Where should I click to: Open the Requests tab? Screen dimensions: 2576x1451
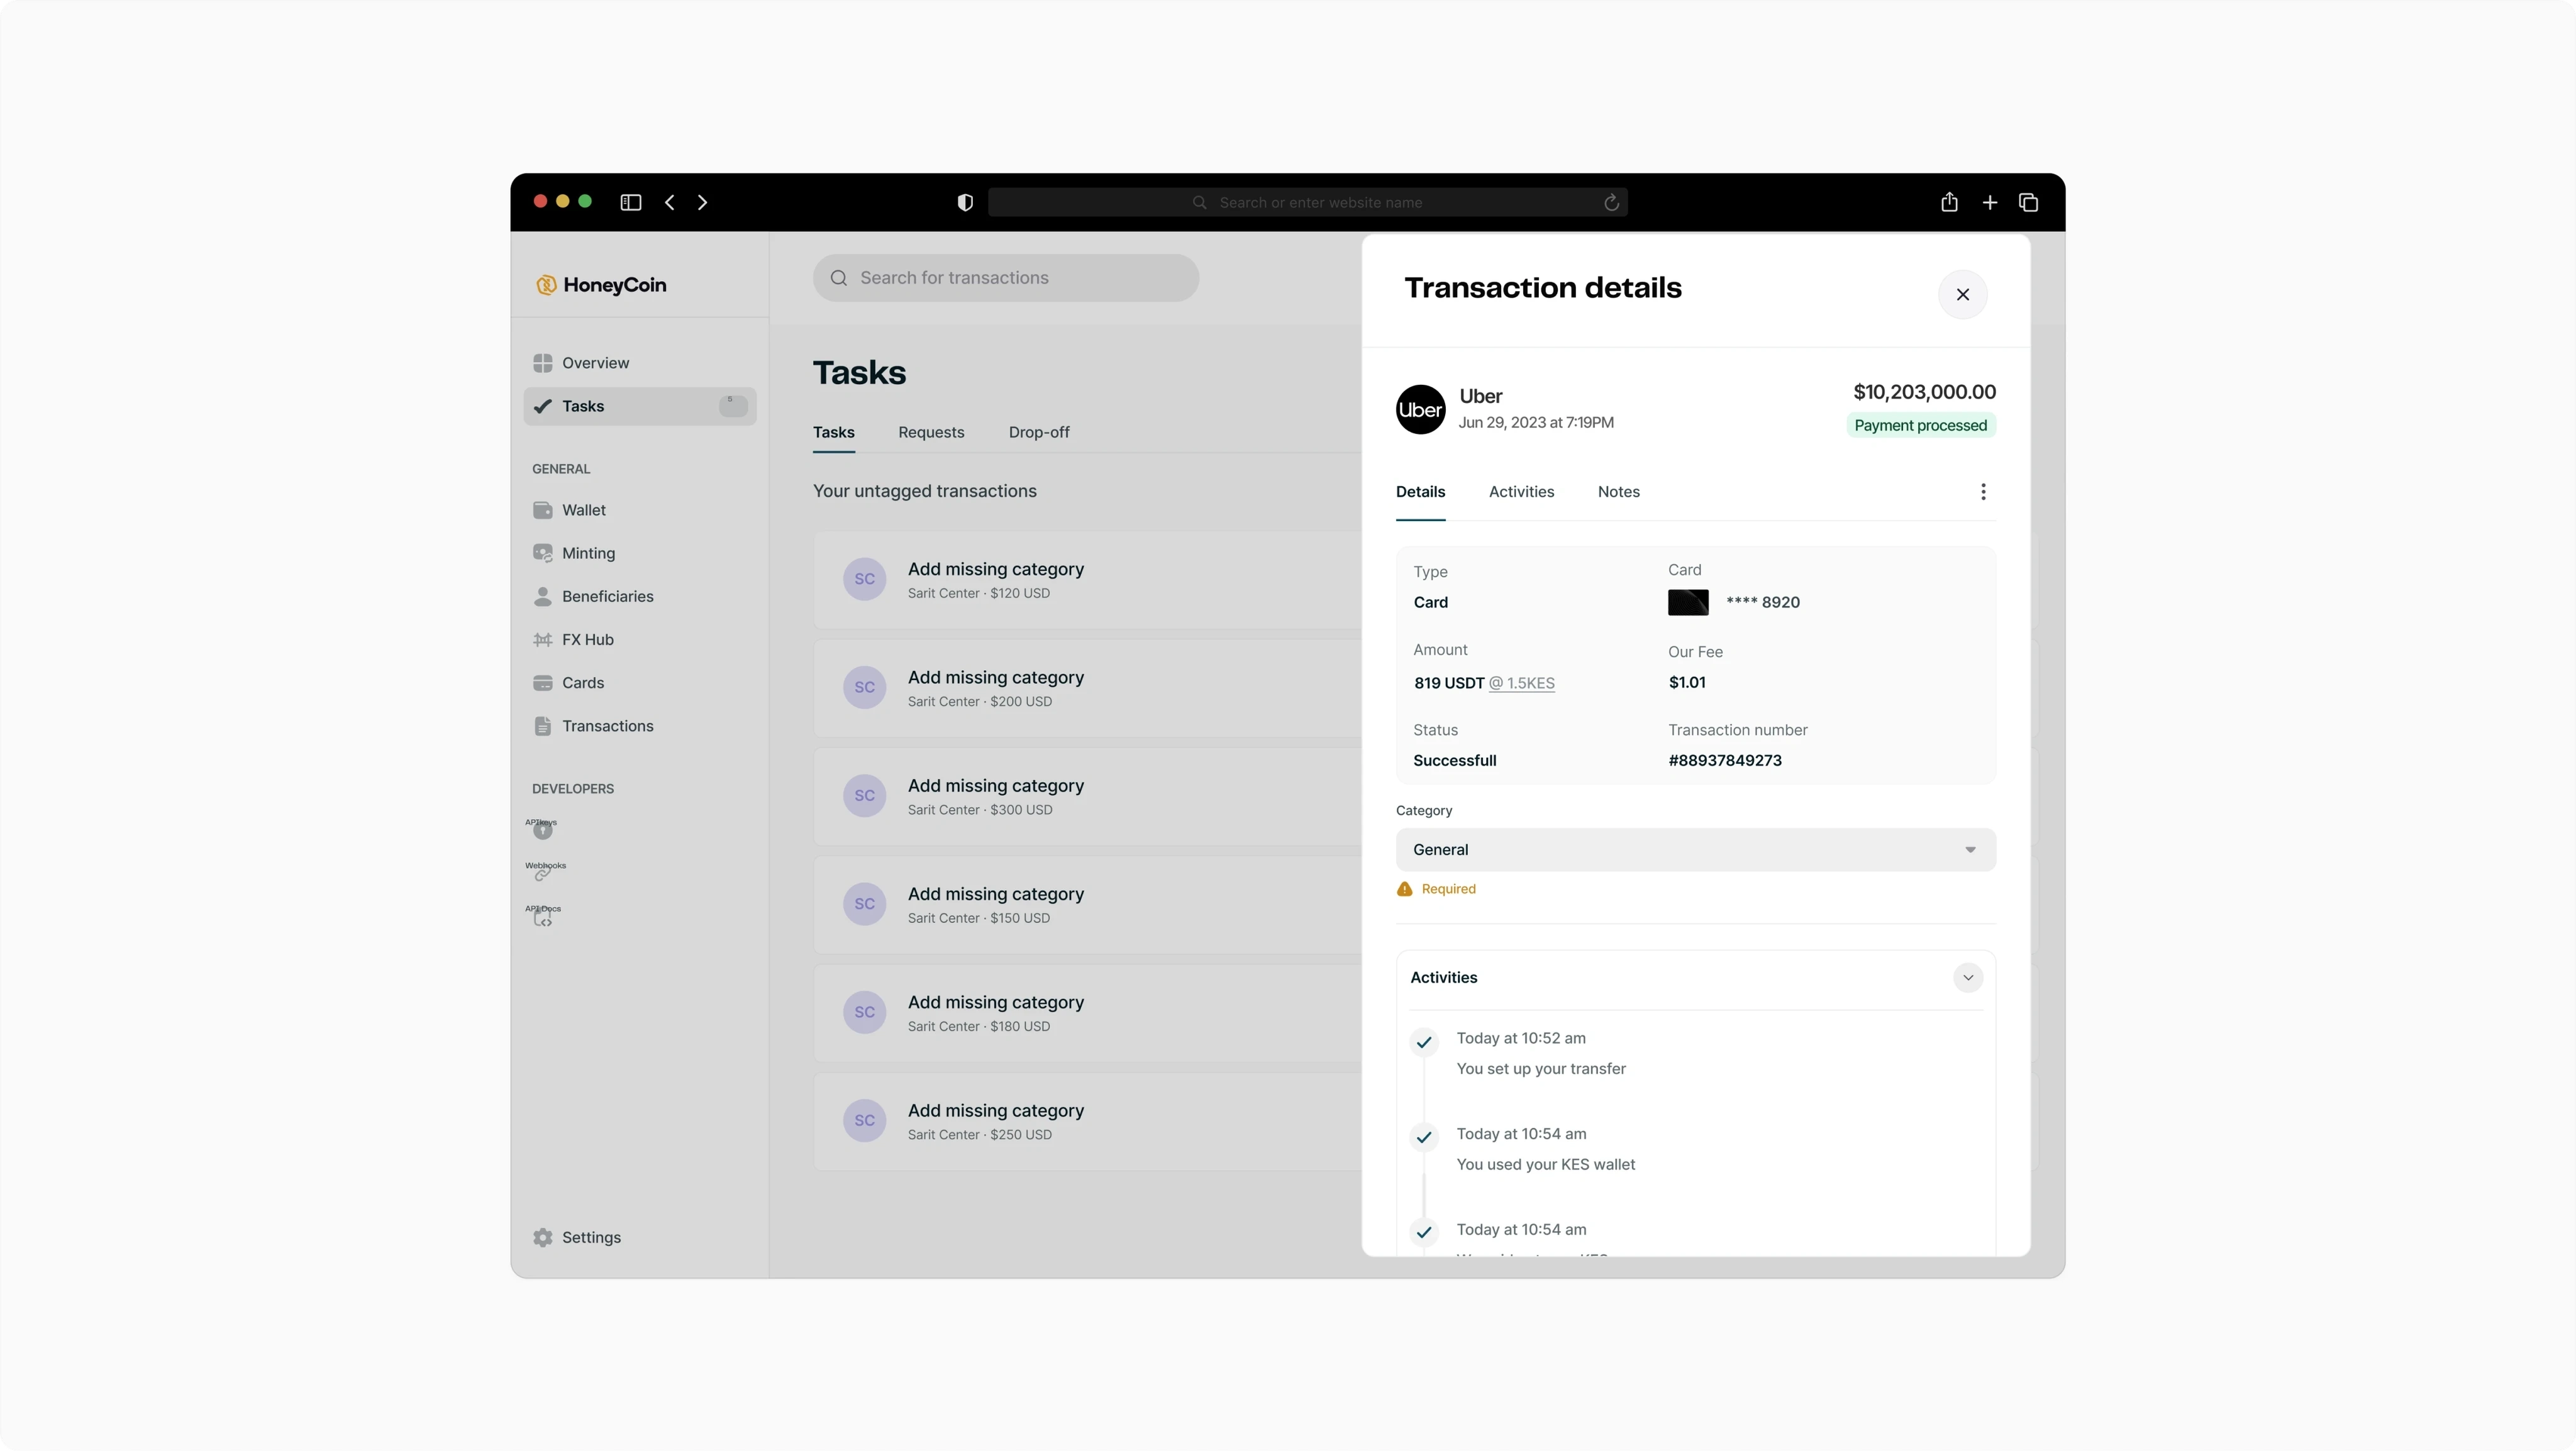tap(930, 433)
